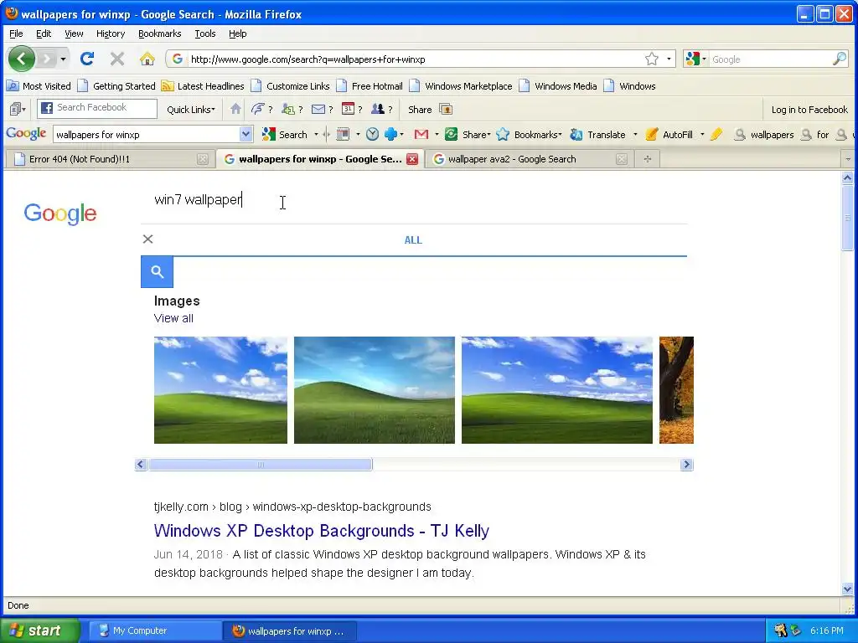Click the Google Toolbar Translate button
858x643 pixels.
point(597,134)
